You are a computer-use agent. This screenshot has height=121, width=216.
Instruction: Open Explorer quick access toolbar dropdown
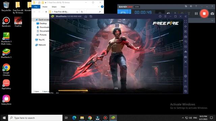pyautogui.click(x=46, y=2)
